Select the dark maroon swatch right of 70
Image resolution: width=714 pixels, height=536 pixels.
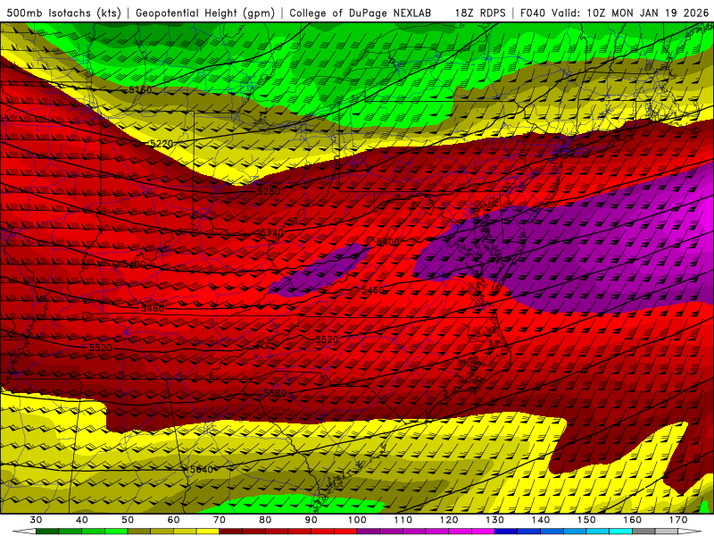(x=231, y=532)
